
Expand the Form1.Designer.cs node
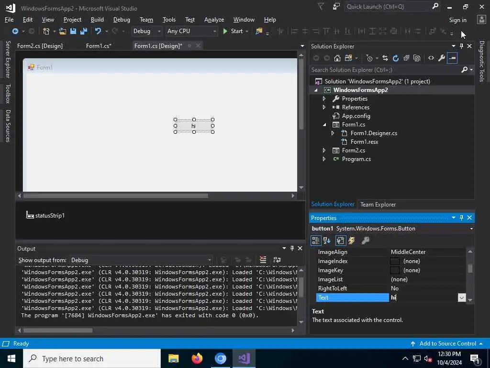point(333,133)
